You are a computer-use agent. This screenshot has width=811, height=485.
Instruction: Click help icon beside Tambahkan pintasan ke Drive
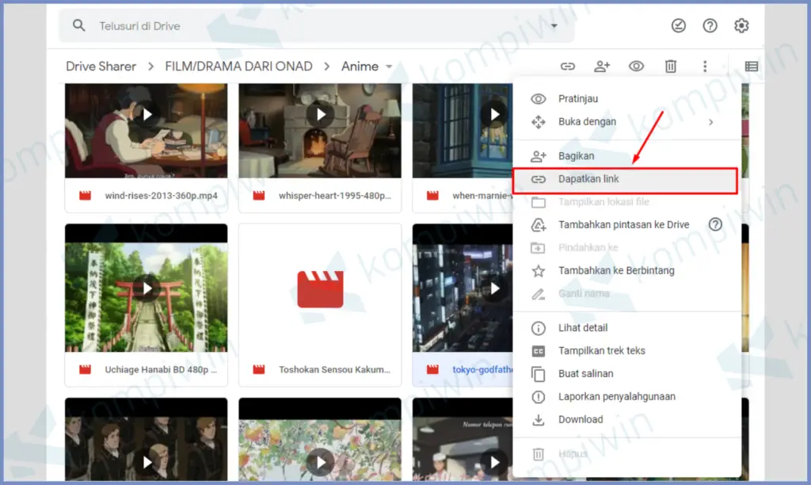(x=715, y=224)
